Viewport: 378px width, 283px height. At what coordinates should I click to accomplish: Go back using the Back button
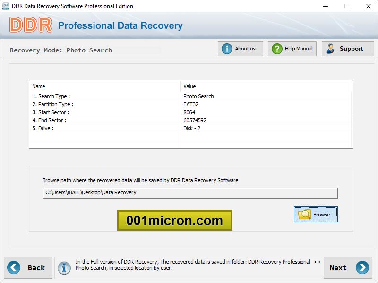28,267
